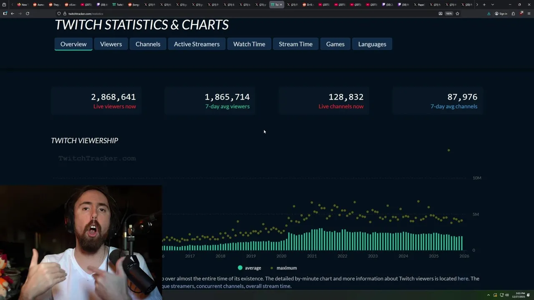Open the Windows notification center icon
Screen dimensions: 534x300
(529, 295)
